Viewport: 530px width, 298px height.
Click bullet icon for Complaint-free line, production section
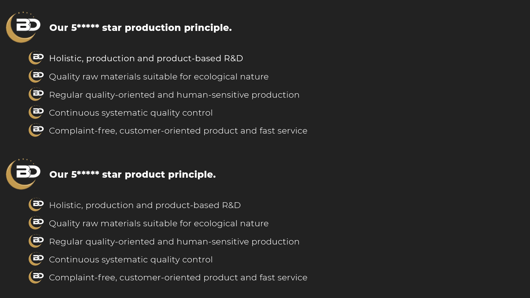36,130
